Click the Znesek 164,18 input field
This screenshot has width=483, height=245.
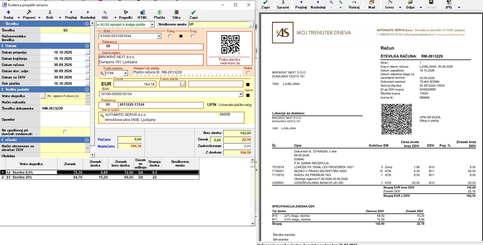(135, 84)
